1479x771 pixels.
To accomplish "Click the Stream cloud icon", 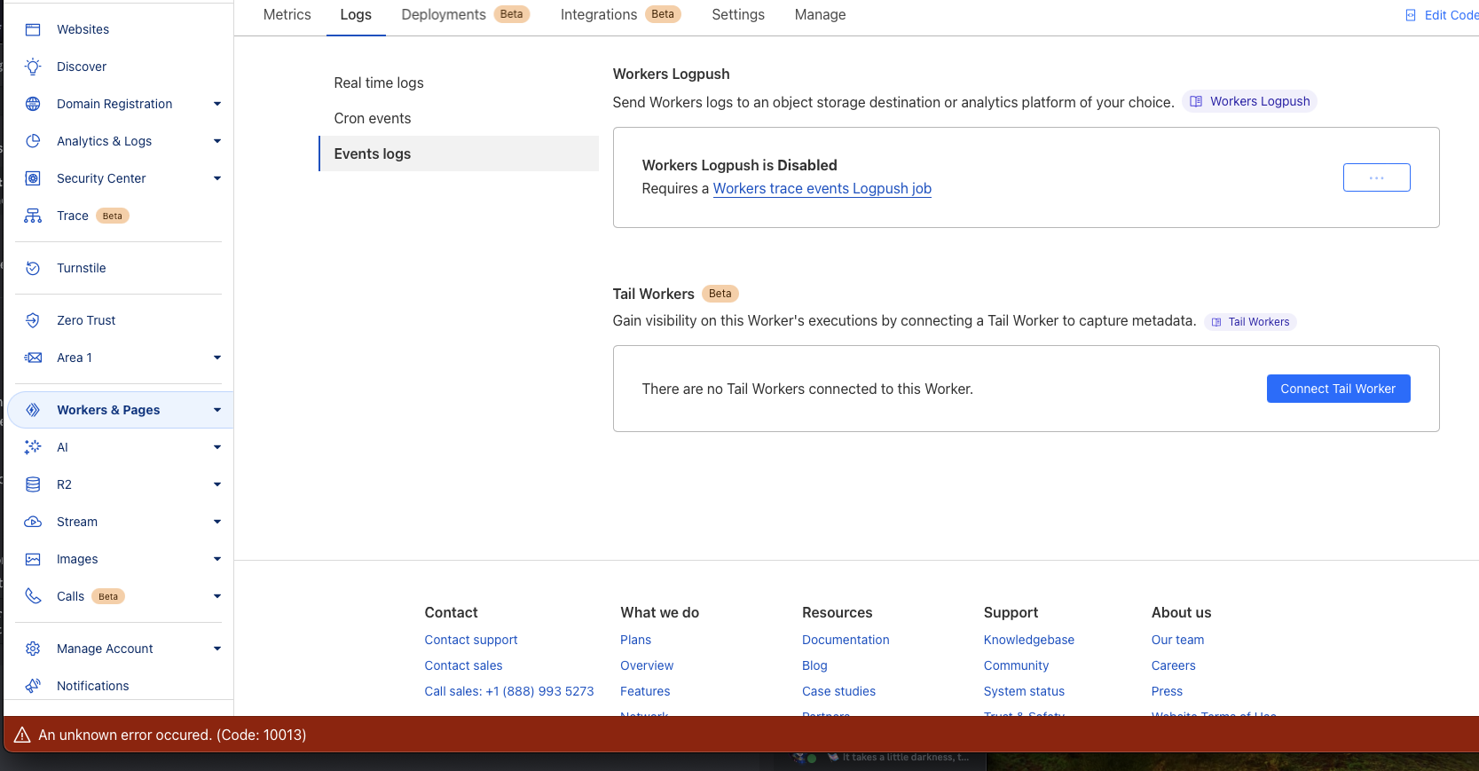I will 33,522.
